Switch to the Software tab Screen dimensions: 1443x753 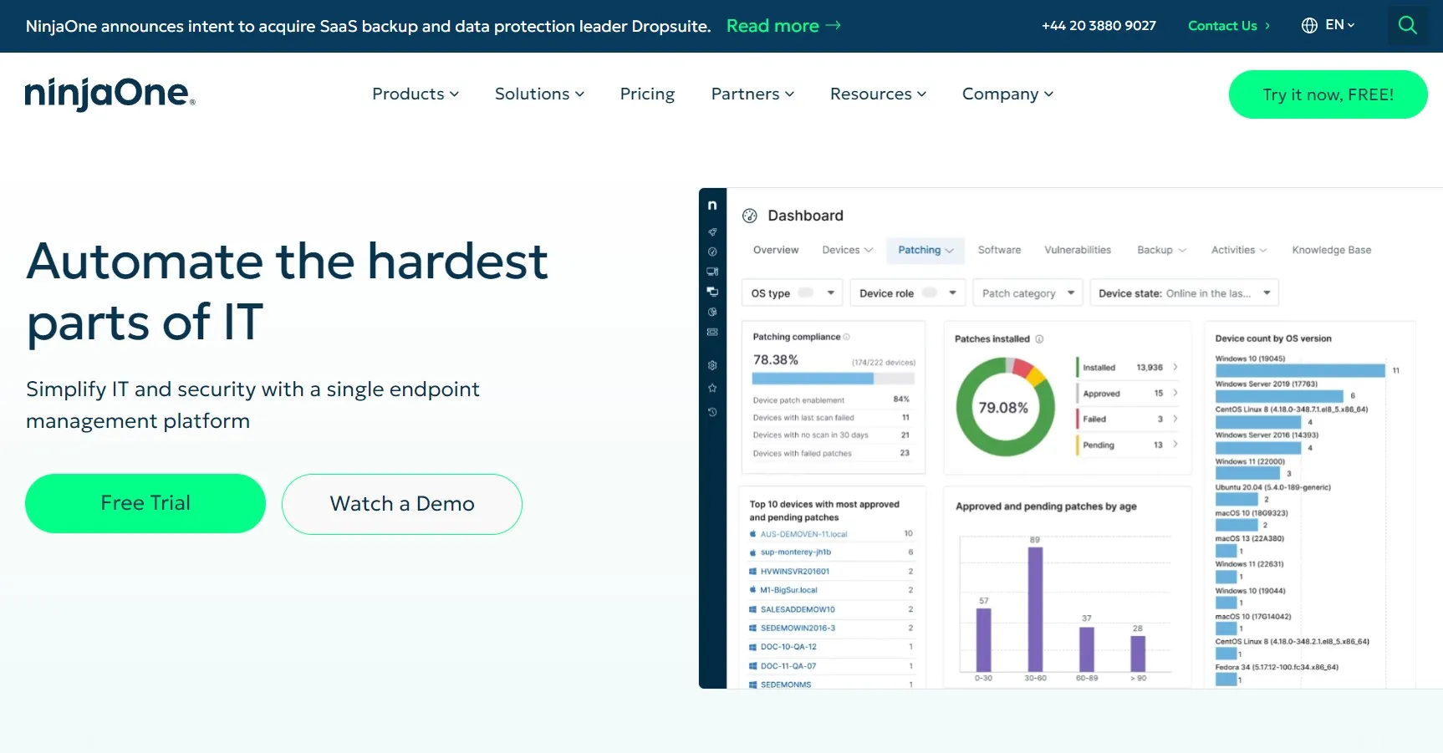tap(999, 250)
